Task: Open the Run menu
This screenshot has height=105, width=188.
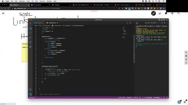Action: click(36, 1)
